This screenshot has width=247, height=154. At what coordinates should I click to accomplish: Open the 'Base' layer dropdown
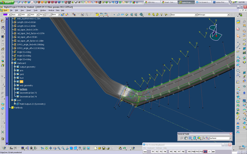click(196, 15)
